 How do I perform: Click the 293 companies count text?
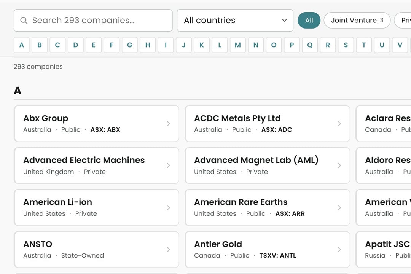[x=38, y=67]
